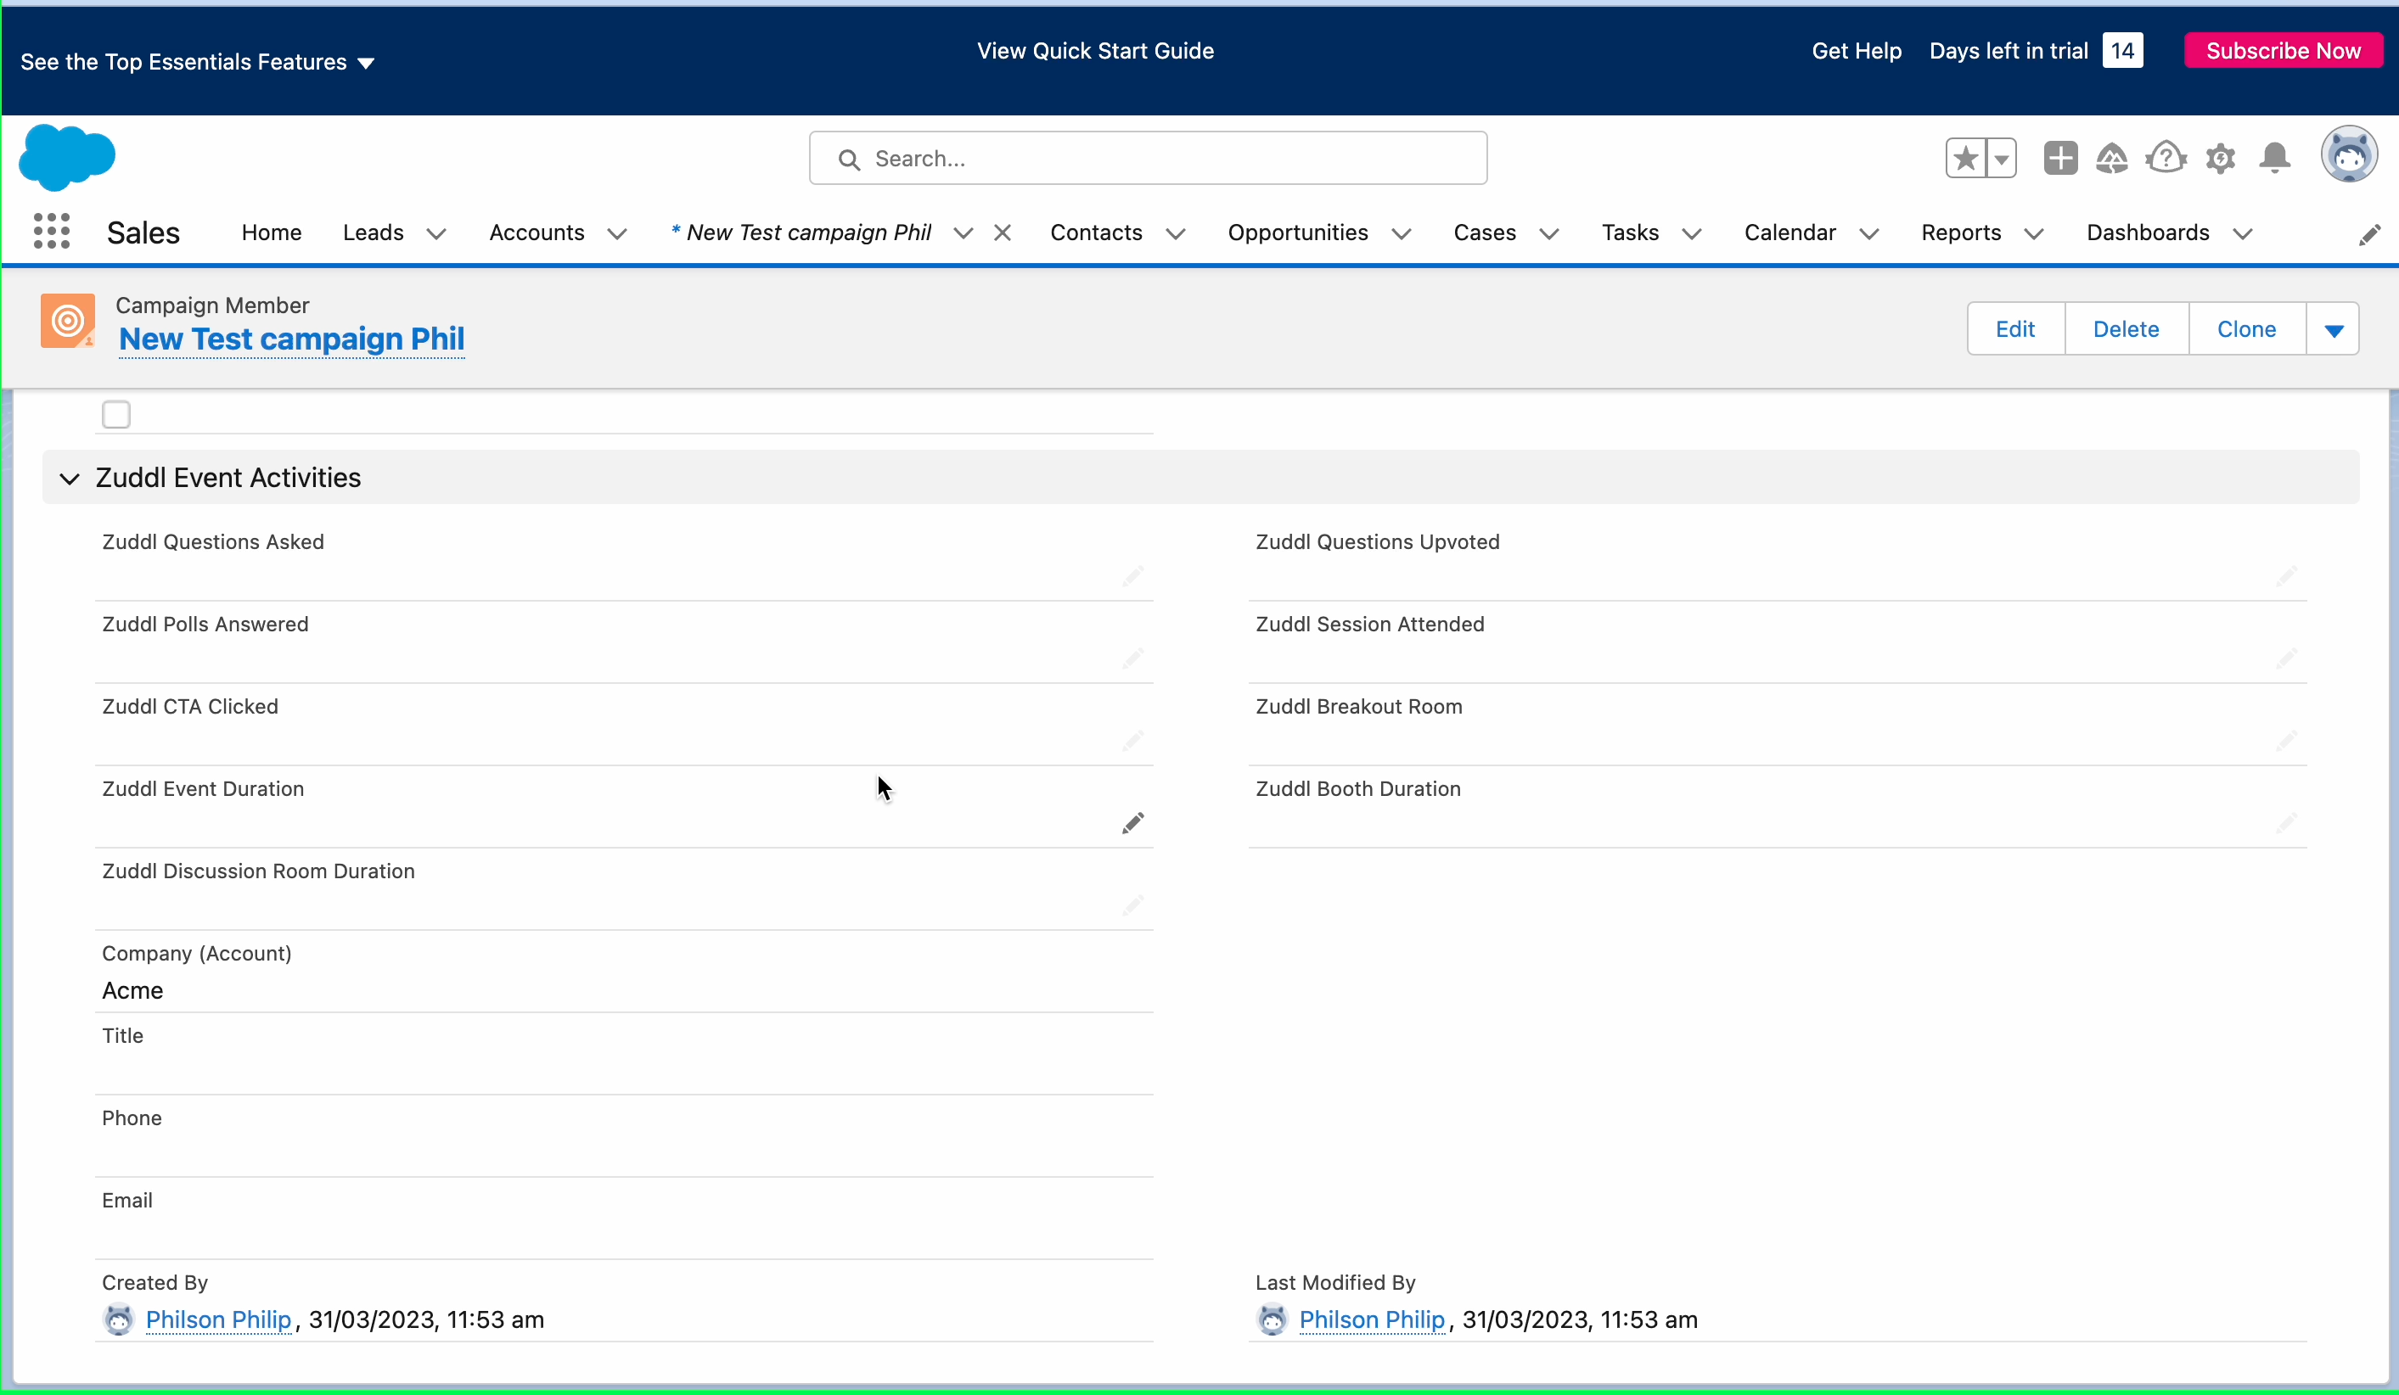2399x1395 pixels.
Task: Click into the global Search field
Action: (x=1147, y=158)
